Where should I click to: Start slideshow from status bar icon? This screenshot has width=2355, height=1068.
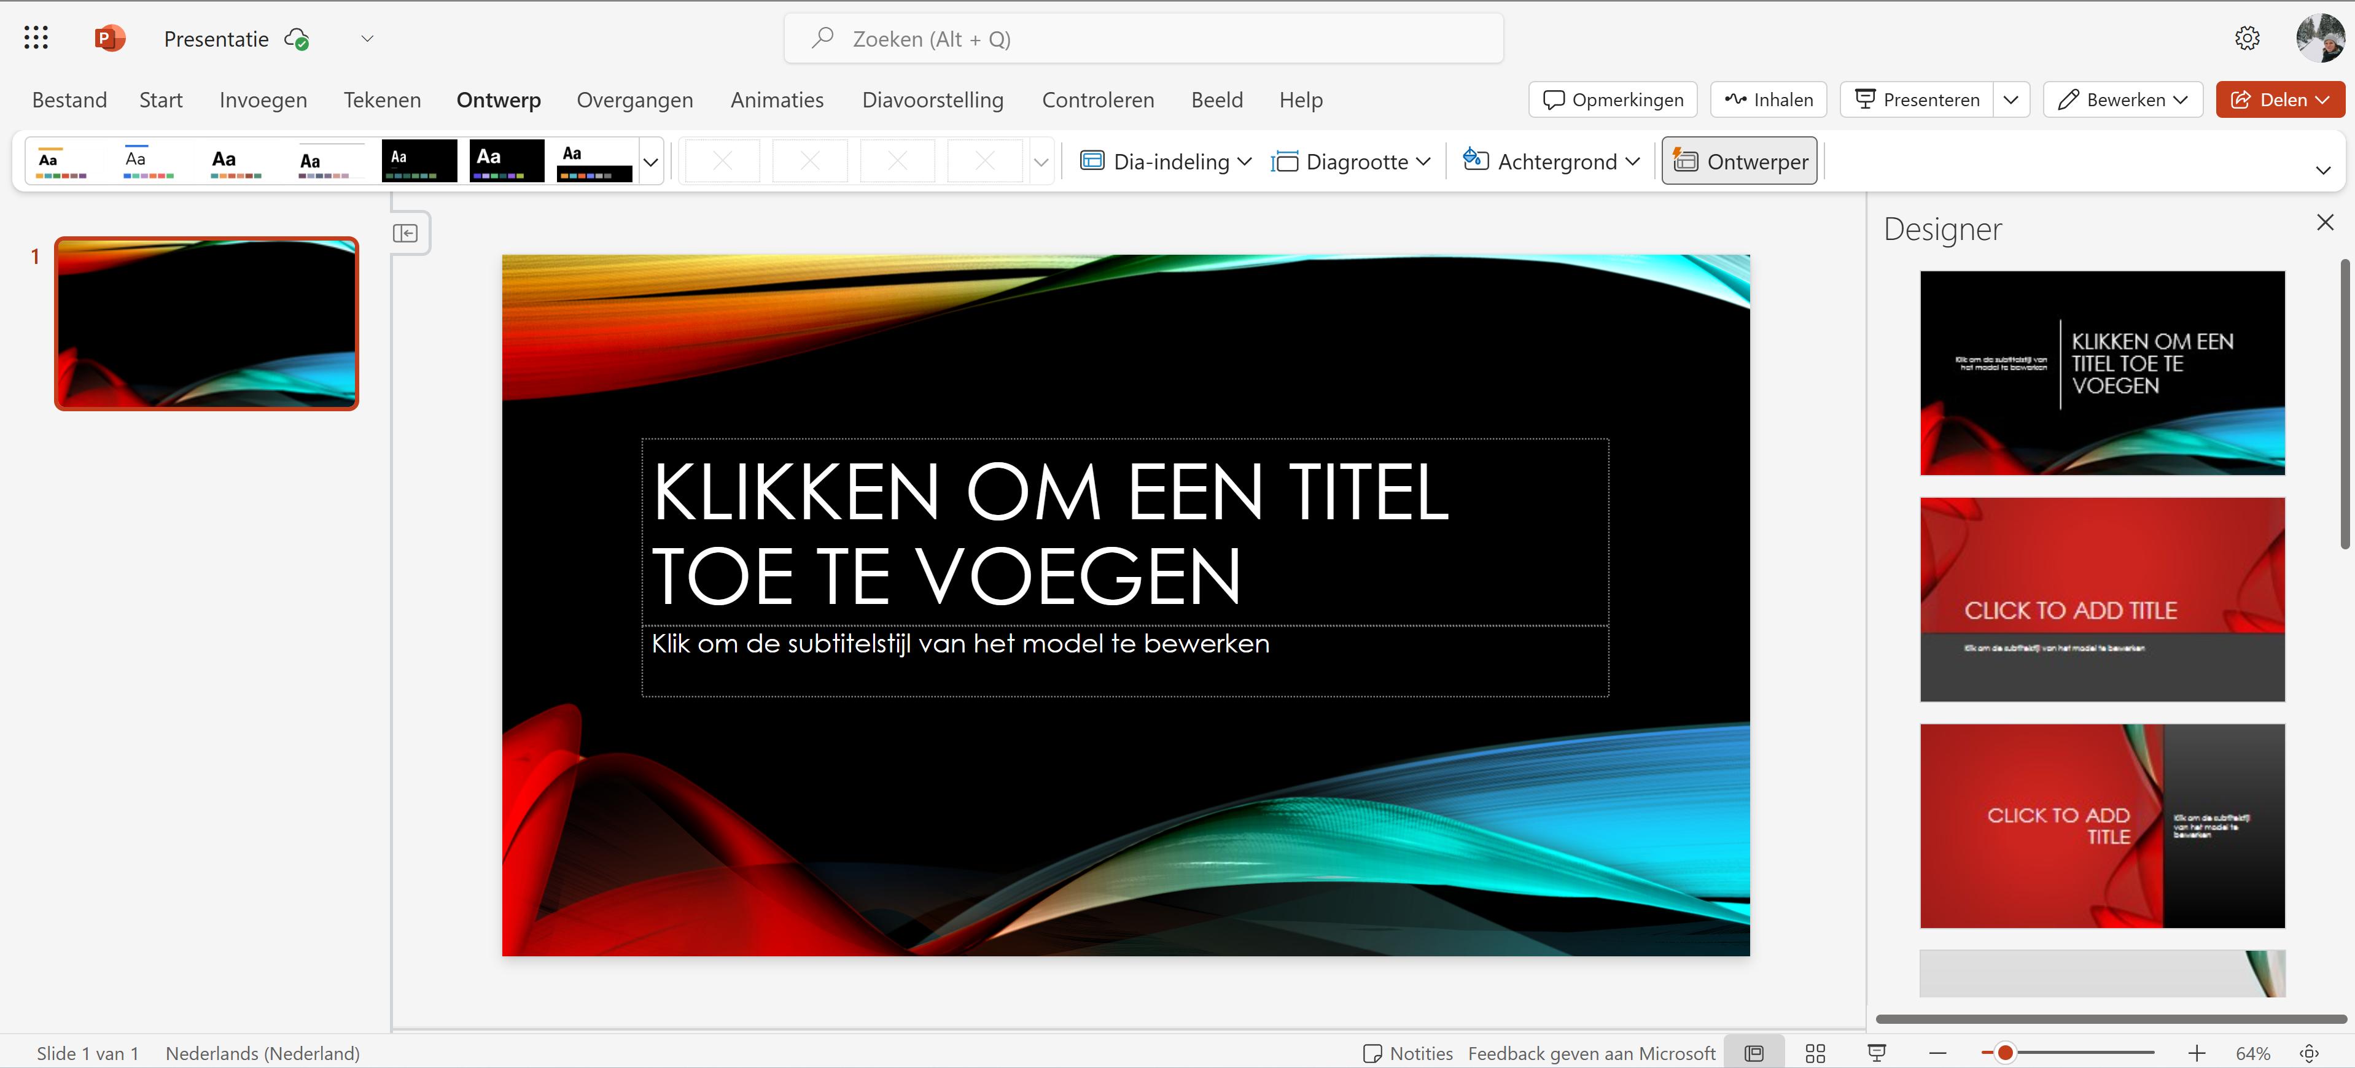(x=1876, y=1053)
